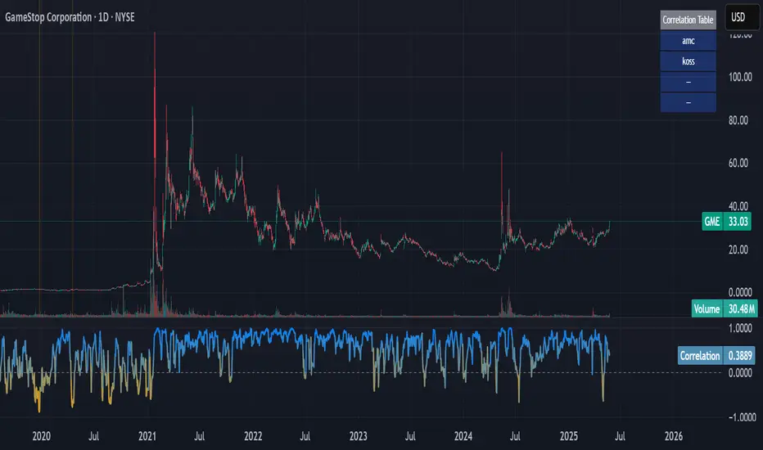
Task: Click the 40.00 price axis label
Action: (x=738, y=206)
